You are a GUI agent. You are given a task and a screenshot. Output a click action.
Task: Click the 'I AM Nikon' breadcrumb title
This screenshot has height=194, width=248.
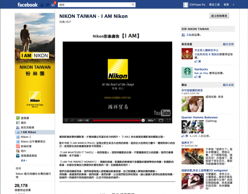tap(114, 16)
